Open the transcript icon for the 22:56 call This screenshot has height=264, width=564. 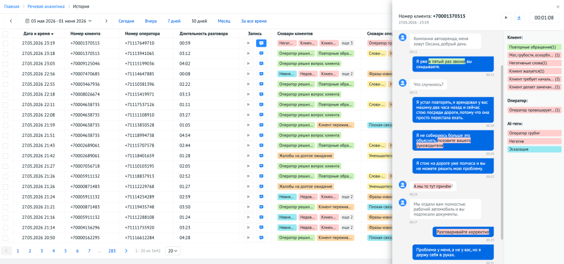tap(262, 74)
